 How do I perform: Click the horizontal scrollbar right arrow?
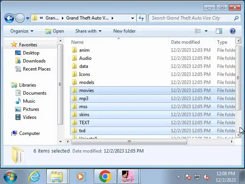coord(232,141)
